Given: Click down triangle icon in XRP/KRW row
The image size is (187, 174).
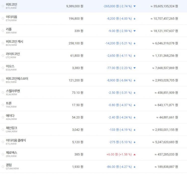Looking at the screenshot, I should [x=135, y=31].
